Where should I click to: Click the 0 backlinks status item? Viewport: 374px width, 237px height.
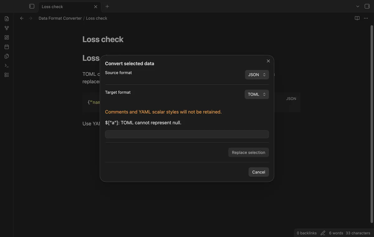pos(307,233)
